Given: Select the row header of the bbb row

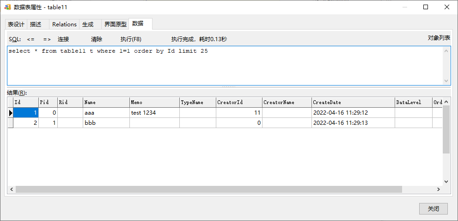Looking at the screenshot, I should coord(11,123).
